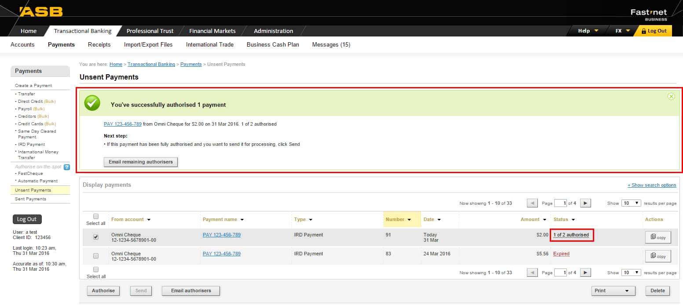Click the help icon beside Authorise on-the-spot

[x=66, y=167]
